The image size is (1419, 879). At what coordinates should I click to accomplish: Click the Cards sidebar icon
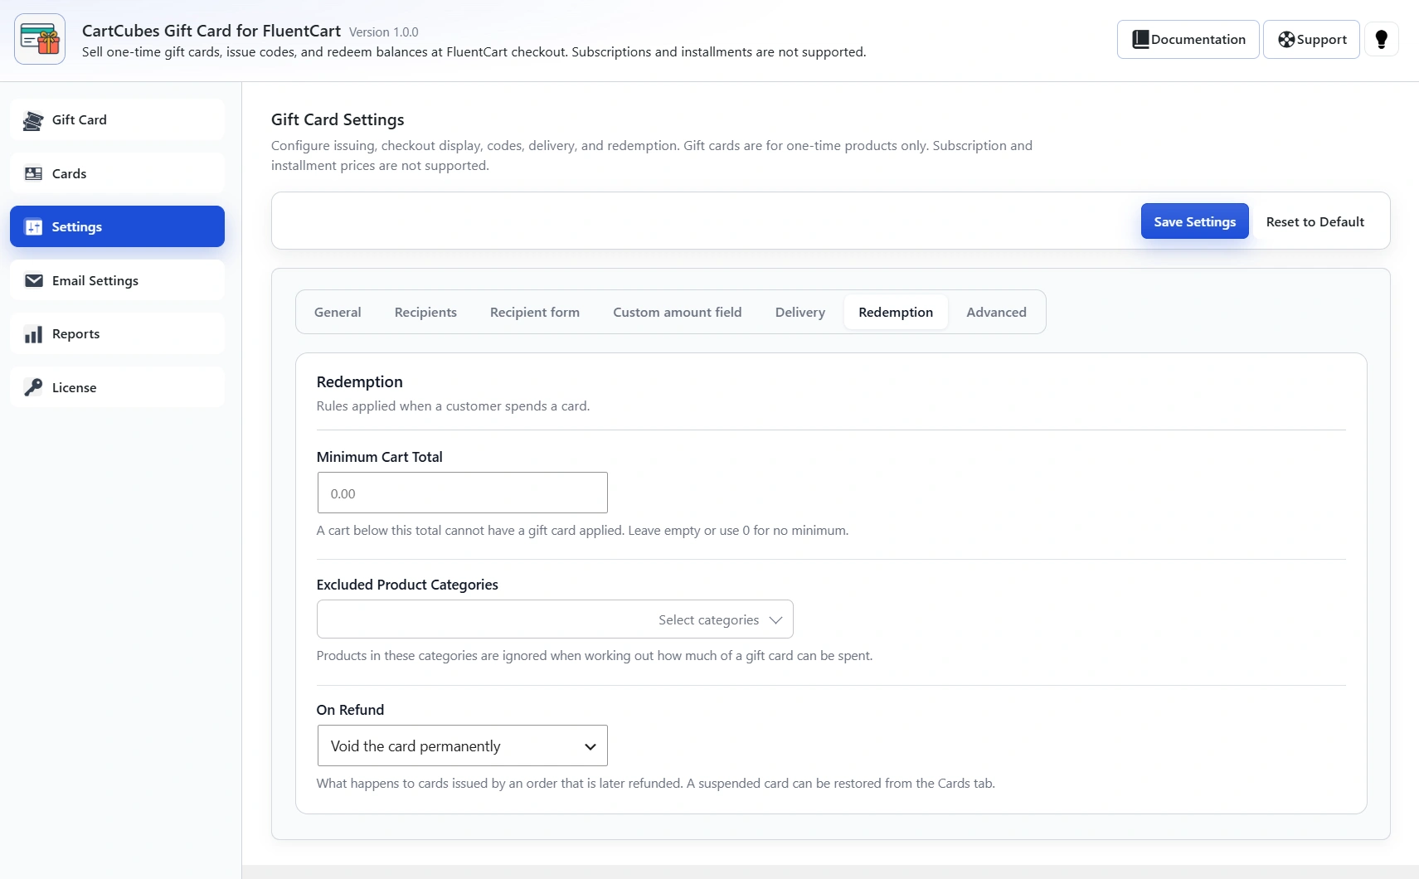[x=33, y=173]
